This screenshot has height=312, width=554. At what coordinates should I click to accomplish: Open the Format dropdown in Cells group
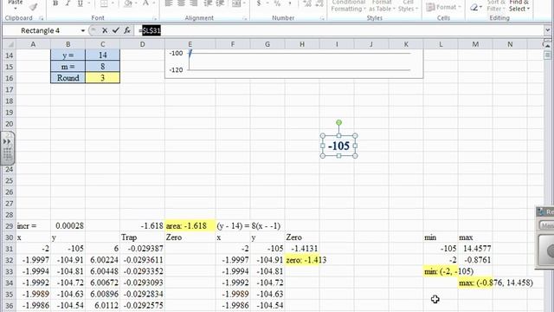(444, 7)
